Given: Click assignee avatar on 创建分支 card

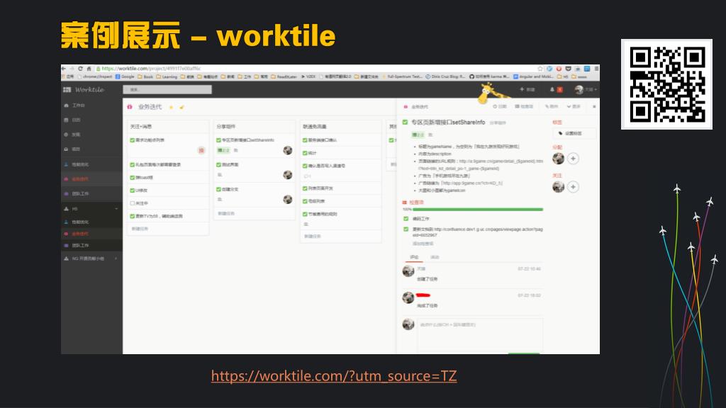Looking at the screenshot, I should pos(288,199).
